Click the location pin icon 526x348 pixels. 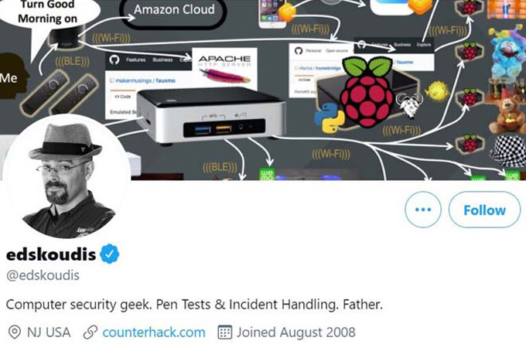pos(15,333)
